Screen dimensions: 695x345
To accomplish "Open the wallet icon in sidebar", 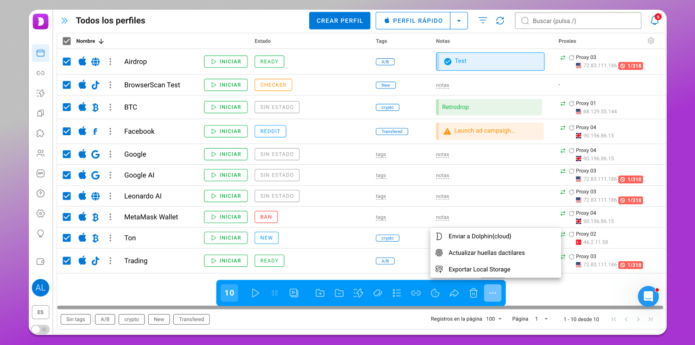I will (x=40, y=262).
